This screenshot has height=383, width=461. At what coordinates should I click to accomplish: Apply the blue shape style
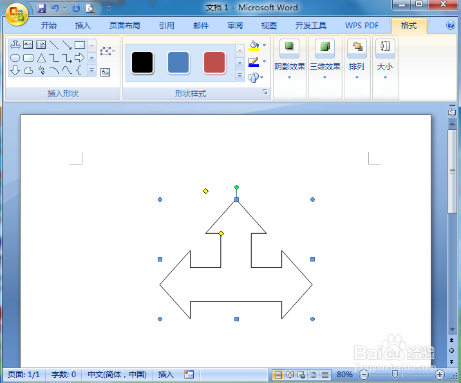tap(178, 62)
